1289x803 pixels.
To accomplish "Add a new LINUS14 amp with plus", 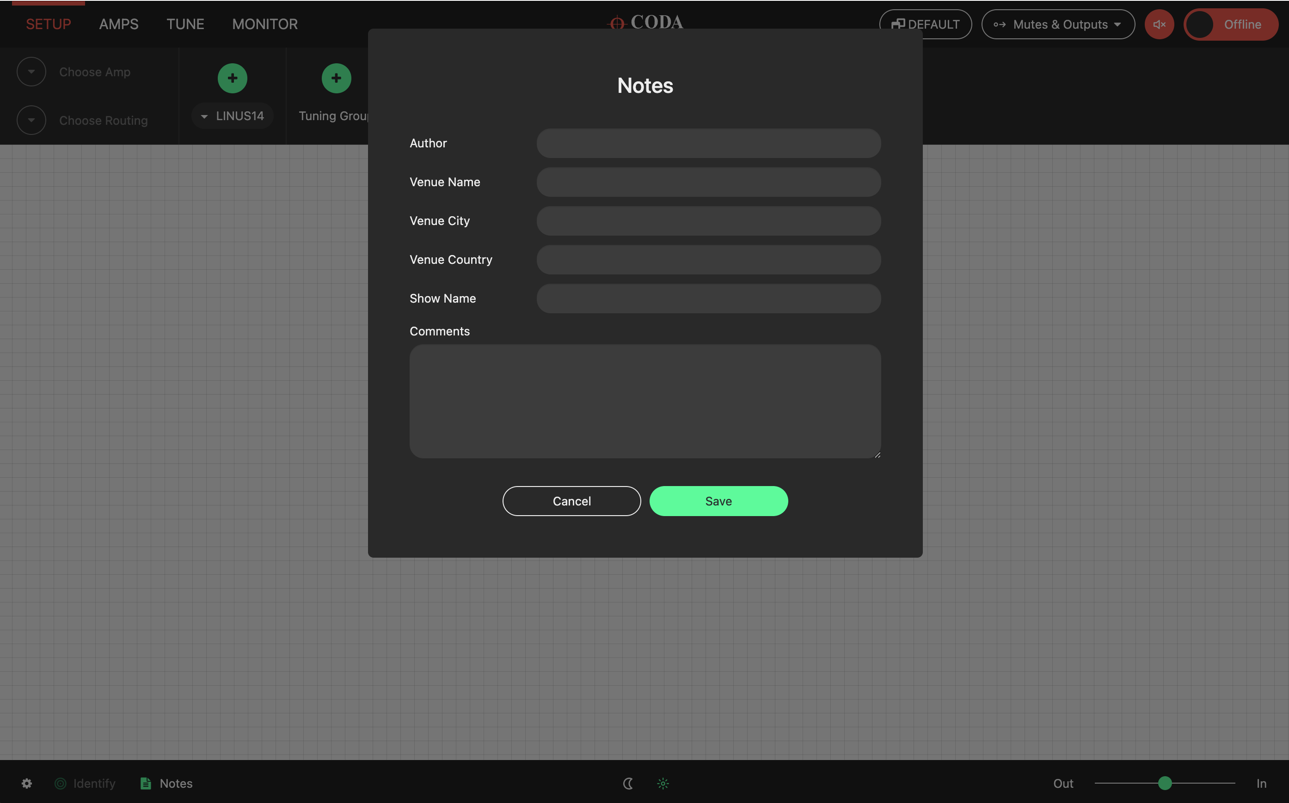I will (232, 78).
